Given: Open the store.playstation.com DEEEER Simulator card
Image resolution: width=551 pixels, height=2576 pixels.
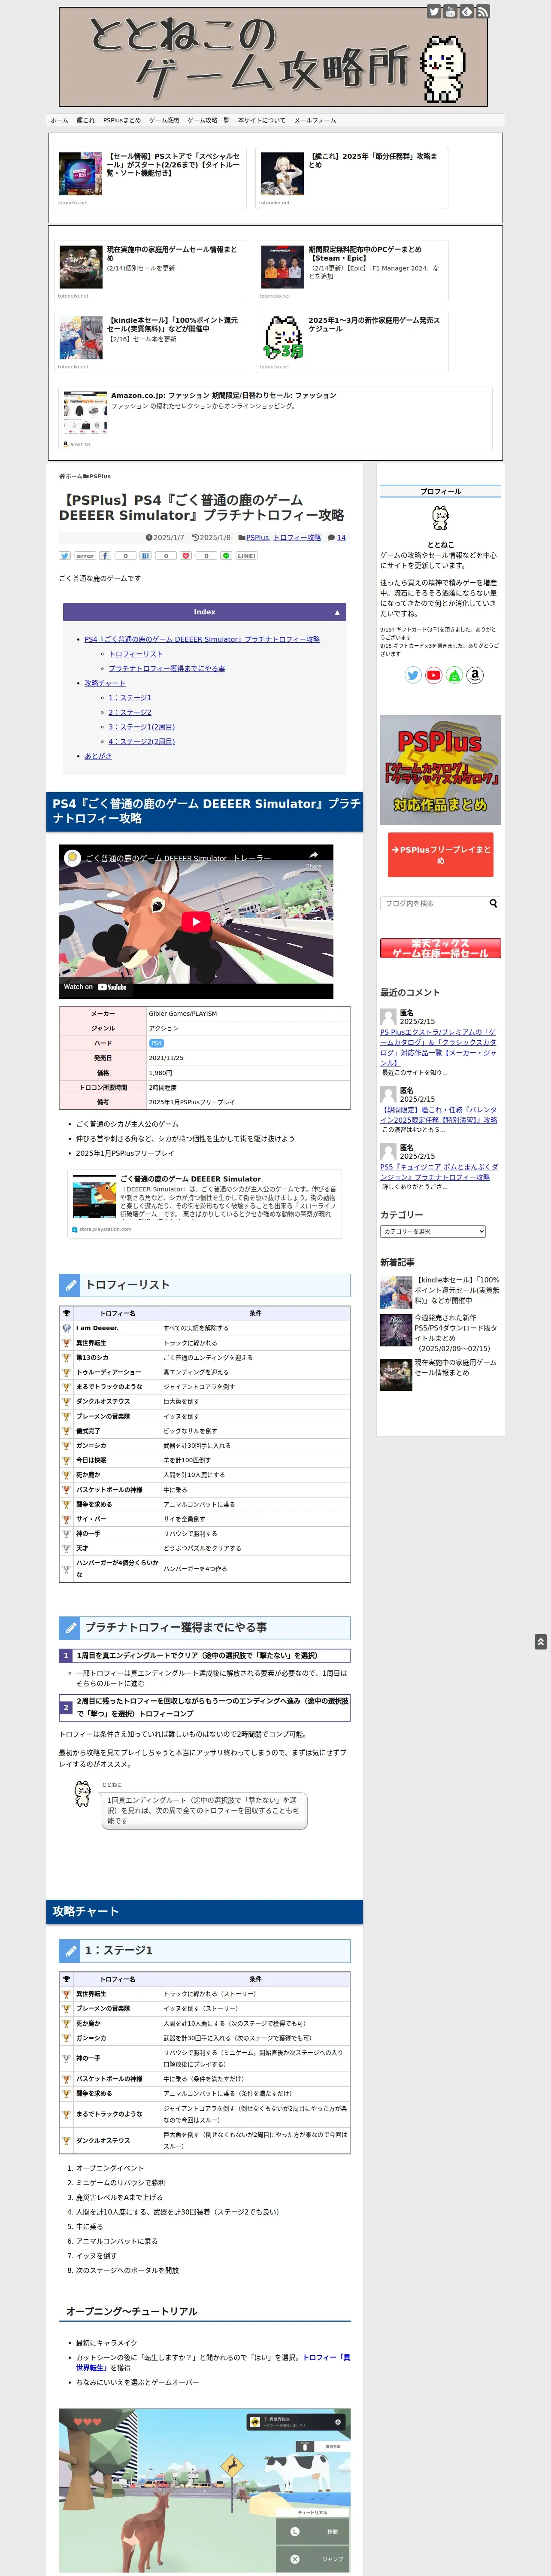Looking at the screenshot, I should (204, 1203).
